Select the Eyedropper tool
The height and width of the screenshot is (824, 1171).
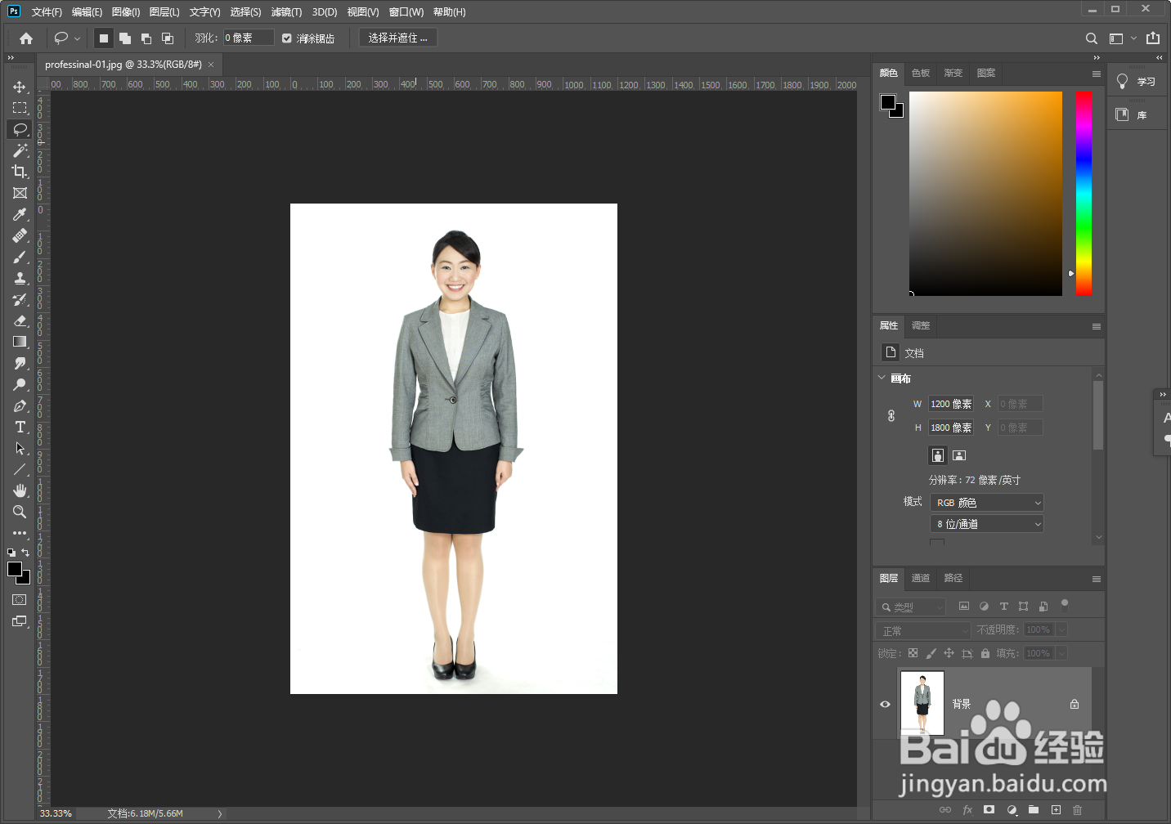[20, 214]
